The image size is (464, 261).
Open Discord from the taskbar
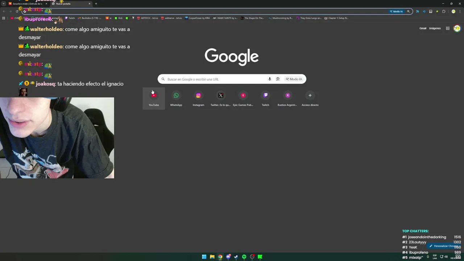[228, 257]
